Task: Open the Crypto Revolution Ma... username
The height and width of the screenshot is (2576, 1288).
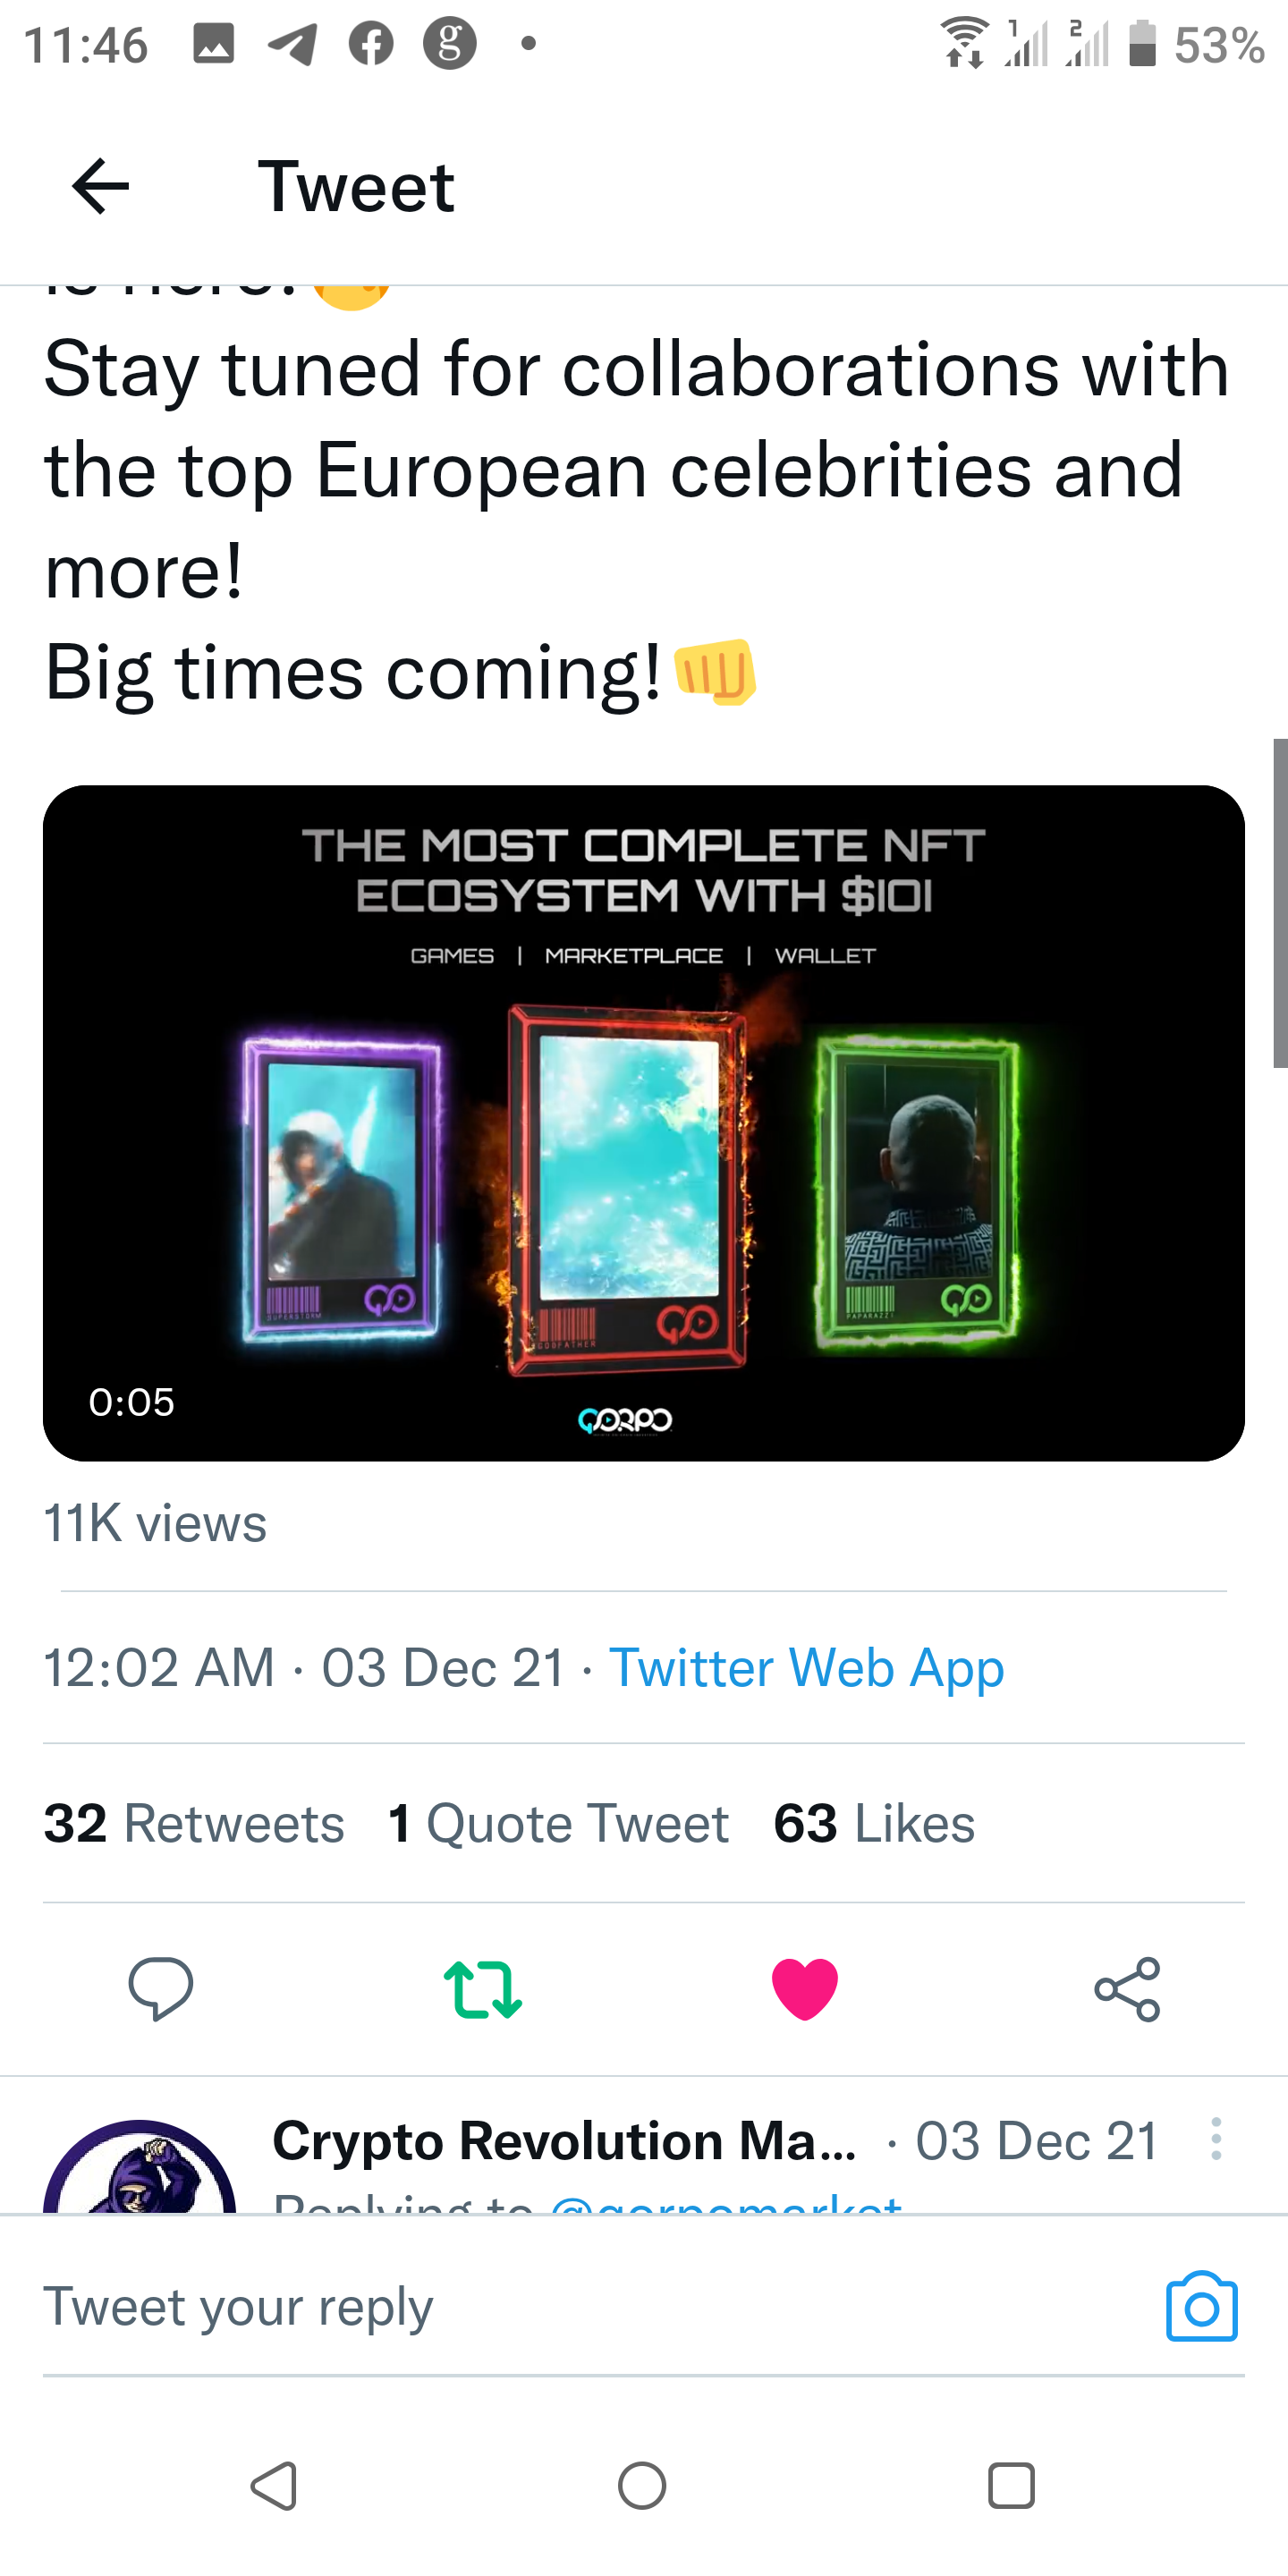Action: [x=564, y=2141]
